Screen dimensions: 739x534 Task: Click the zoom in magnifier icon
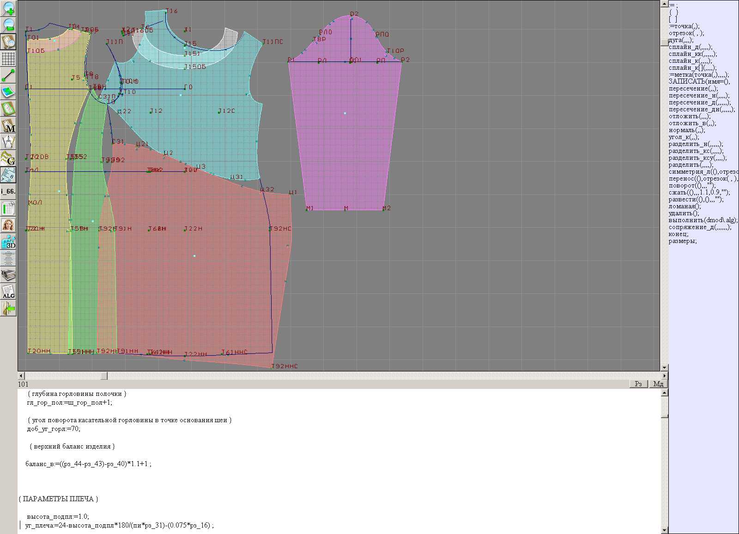pyautogui.click(x=8, y=8)
